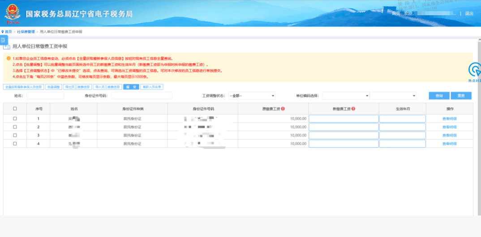Expand the second 单位编码选择 dropdown

click(x=393, y=96)
